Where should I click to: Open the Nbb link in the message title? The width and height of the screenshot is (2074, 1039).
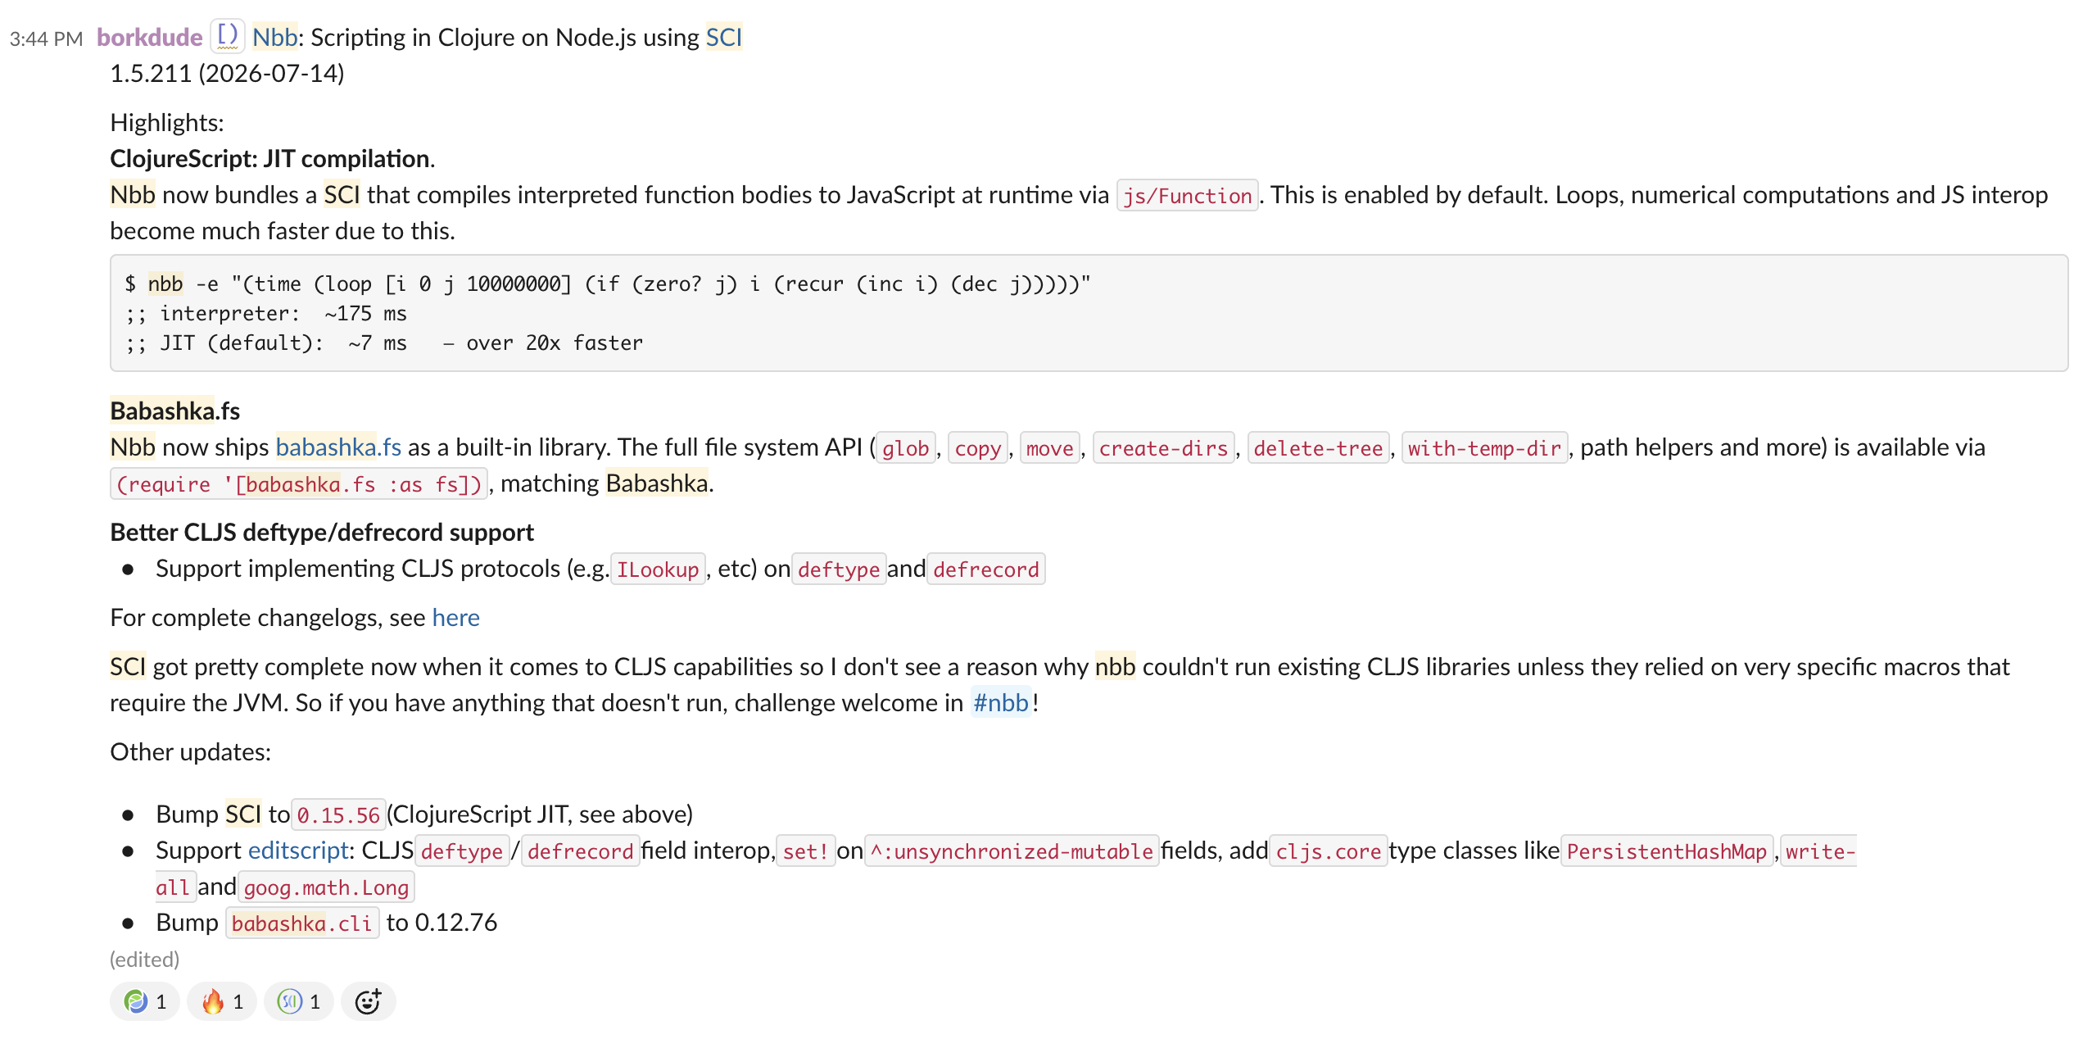pos(274,38)
